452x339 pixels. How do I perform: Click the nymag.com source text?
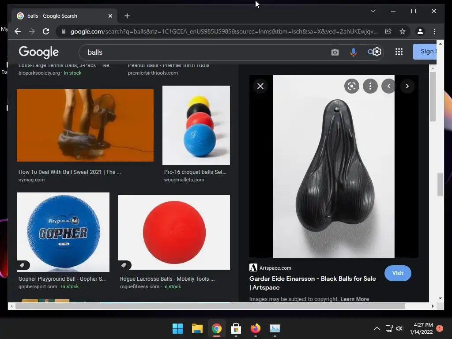[x=31, y=180]
